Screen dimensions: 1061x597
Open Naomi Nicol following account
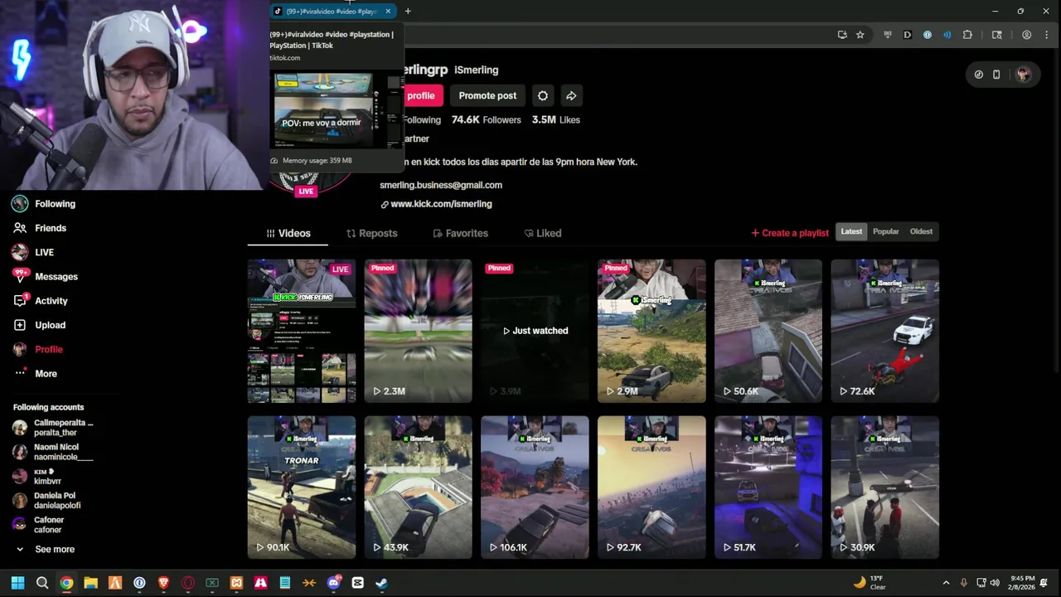click(x=53, y=452)
